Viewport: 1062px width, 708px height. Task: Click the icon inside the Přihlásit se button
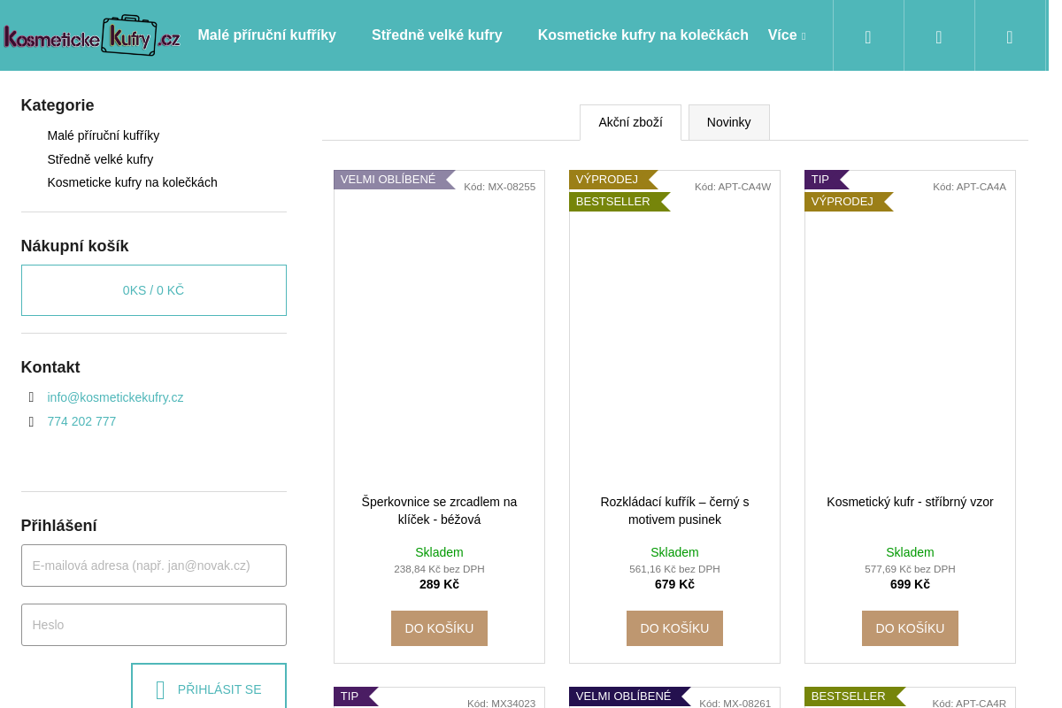[x=160, y=689]
